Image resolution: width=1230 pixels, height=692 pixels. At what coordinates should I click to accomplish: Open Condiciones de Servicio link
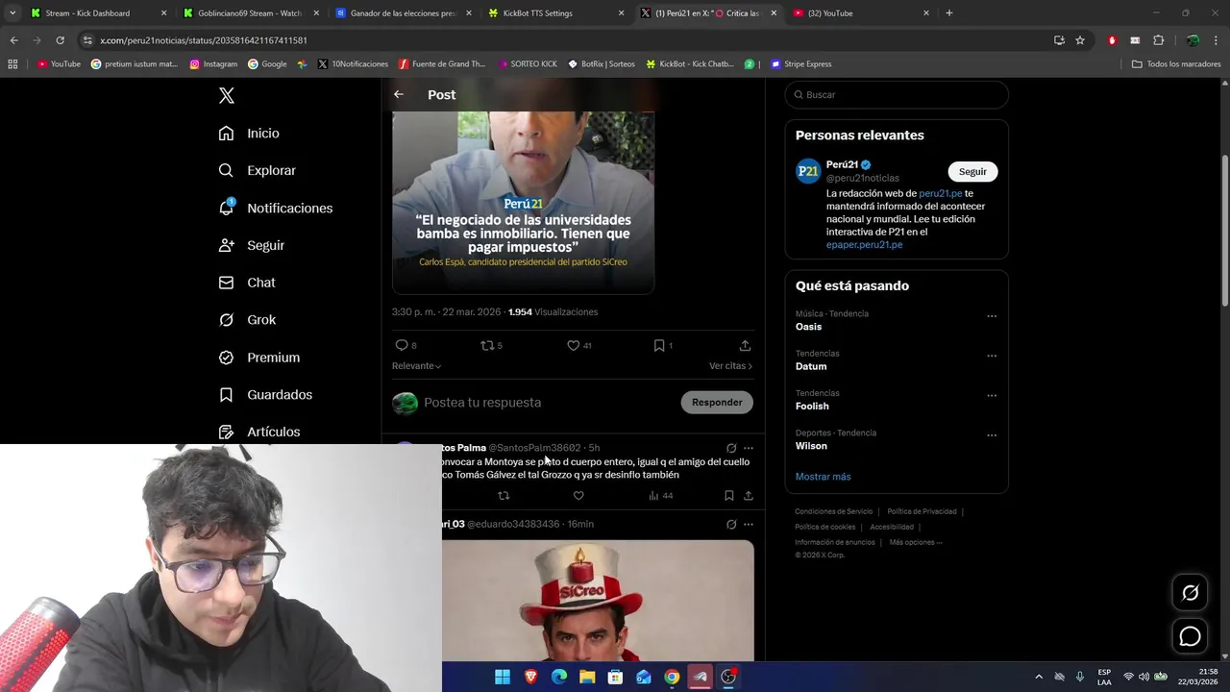[833, 511]
